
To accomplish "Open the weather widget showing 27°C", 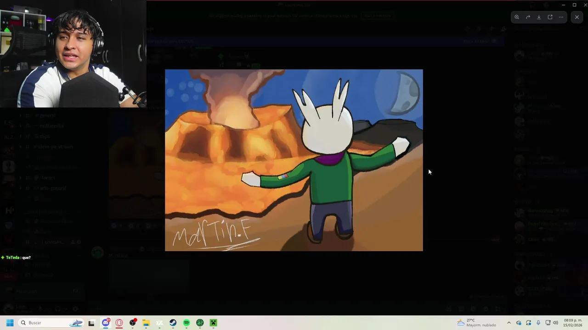I will (476, 323).
